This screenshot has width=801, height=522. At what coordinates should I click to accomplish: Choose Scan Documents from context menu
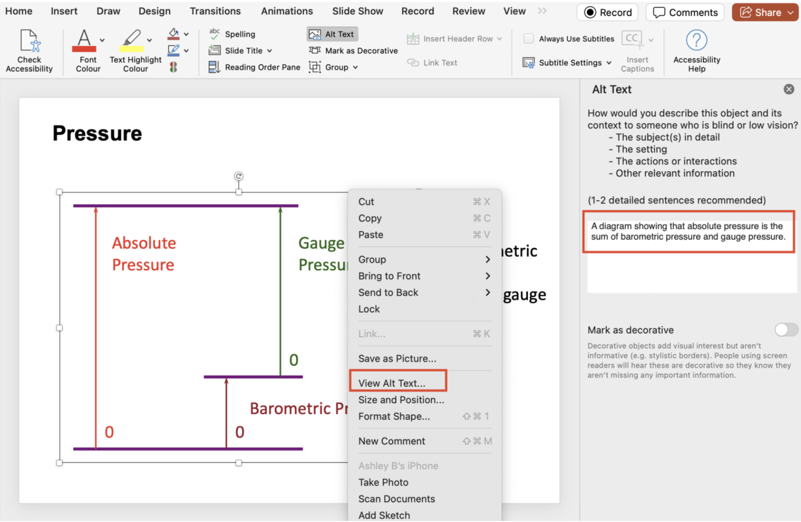pos(424,499)
